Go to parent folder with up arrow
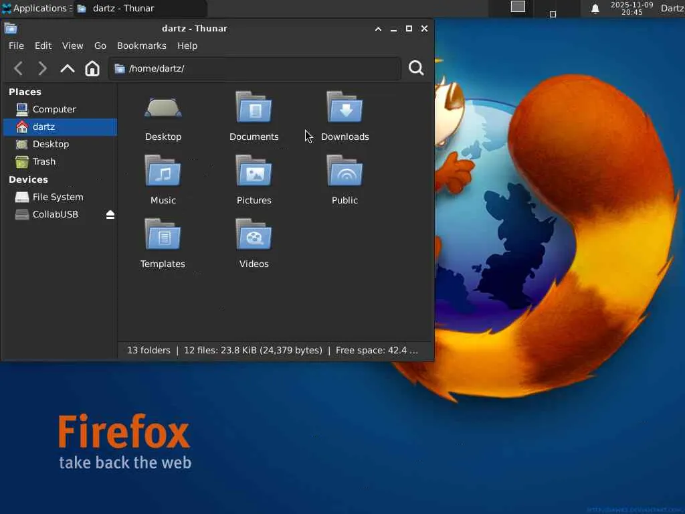Image resolution: width=685 pixels, height=514 pixels. click(68, 68)
